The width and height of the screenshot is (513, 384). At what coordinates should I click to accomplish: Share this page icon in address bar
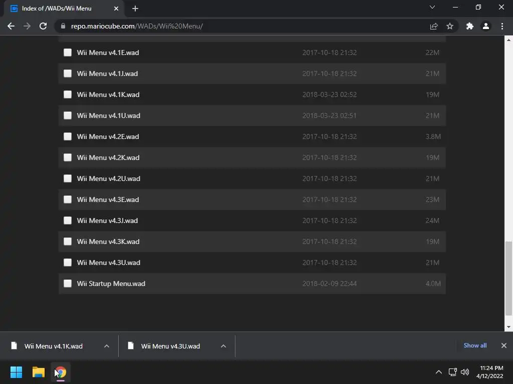pos(434,26)
